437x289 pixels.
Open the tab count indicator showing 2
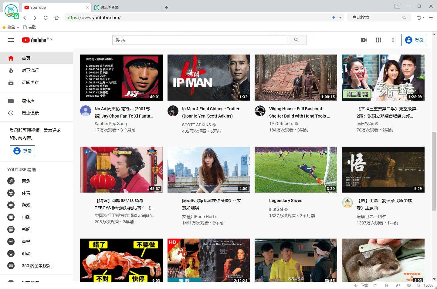tap(397, 6)
